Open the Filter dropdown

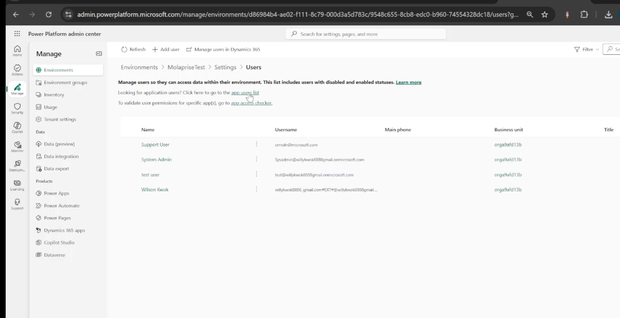586,49
